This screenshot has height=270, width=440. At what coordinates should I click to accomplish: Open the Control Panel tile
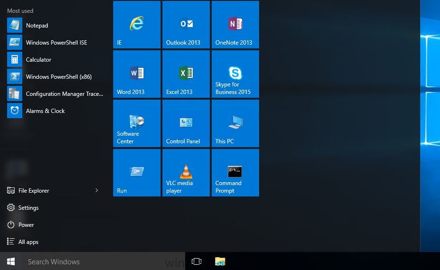186,123
